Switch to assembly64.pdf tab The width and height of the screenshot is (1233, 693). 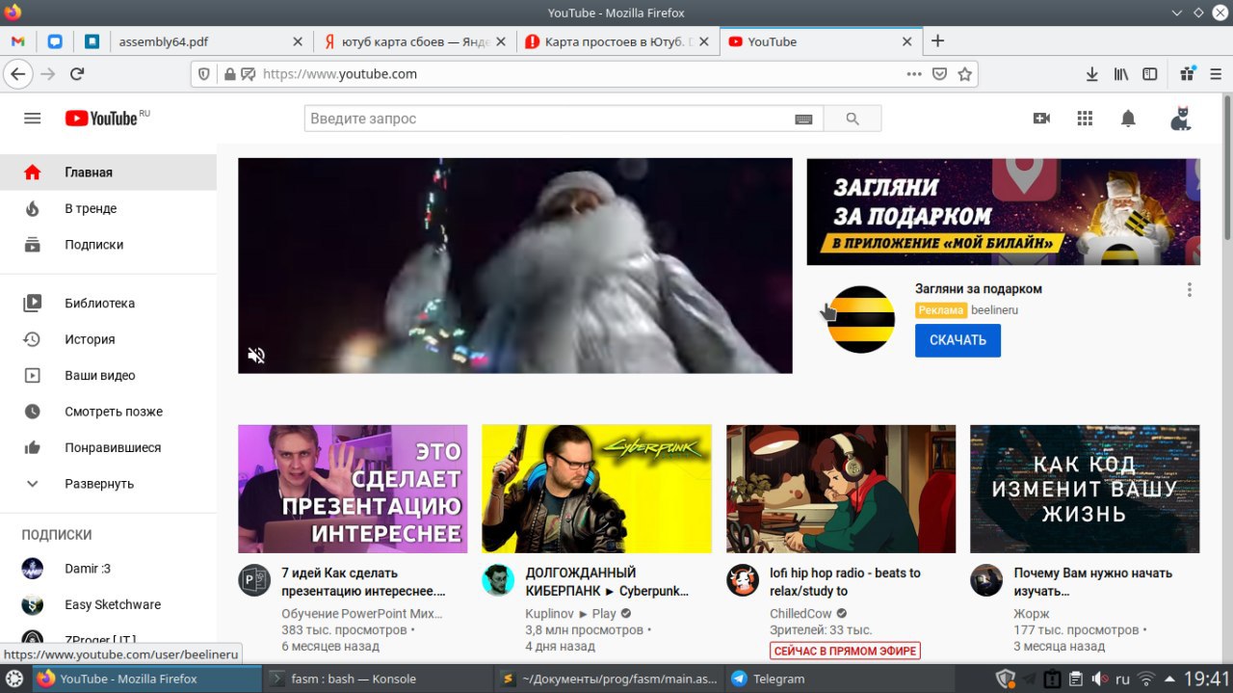coord(200,41)
